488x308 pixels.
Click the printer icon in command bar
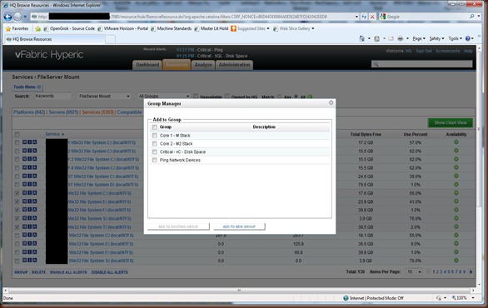[x=401, y=38]
